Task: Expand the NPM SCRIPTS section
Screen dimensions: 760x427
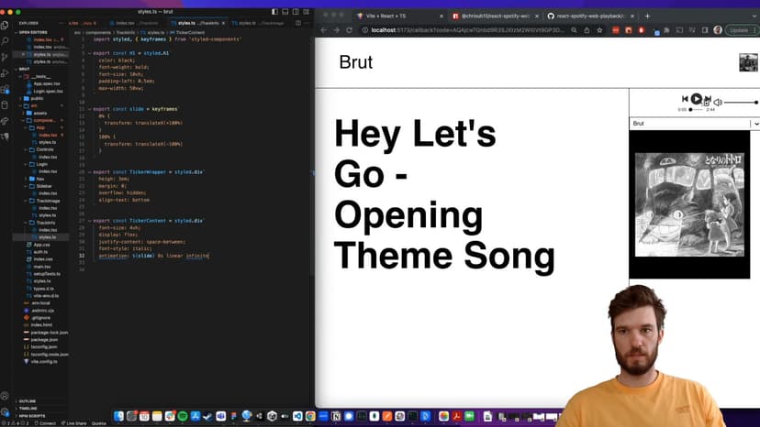Action: coord(30,416)
